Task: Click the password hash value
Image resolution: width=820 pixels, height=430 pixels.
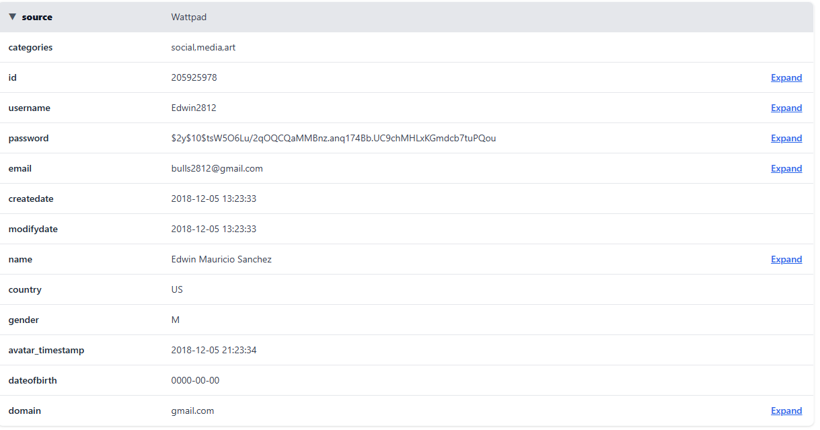Action: coord(334,138)
